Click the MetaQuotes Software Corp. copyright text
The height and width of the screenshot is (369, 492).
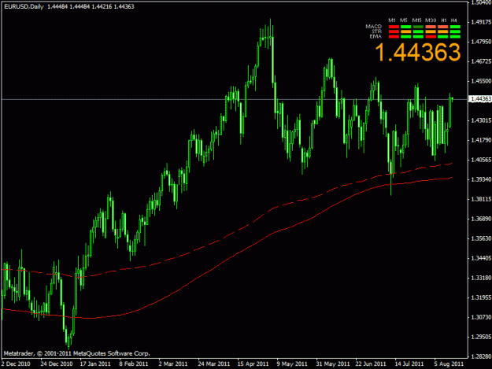click(x=77, y=353)
